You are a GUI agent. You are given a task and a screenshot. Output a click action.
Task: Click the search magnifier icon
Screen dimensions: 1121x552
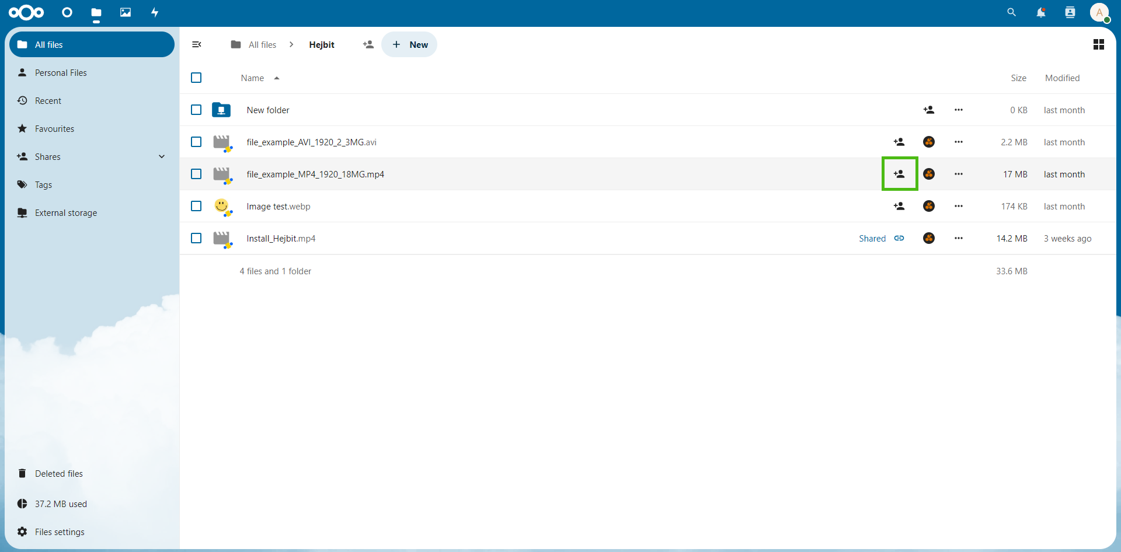coord(1011,12)
